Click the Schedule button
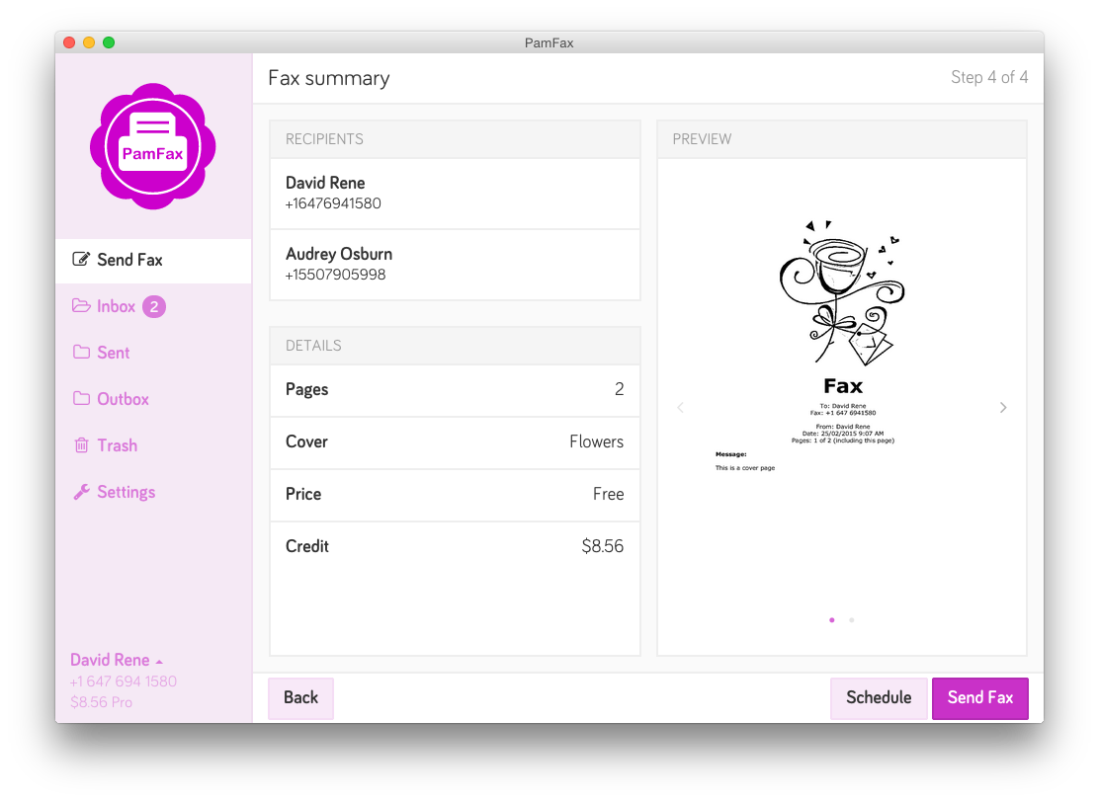Viewport: 1099px width, 802px height. click(879, 697)
